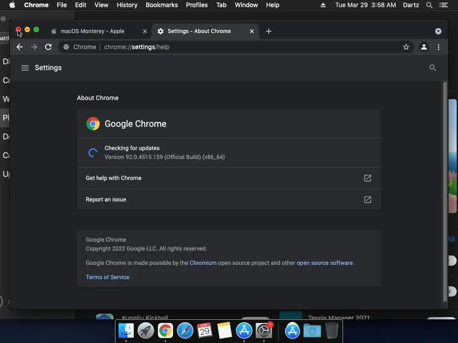Click the Chrome site info icon in address bar

tap(66, 47)
